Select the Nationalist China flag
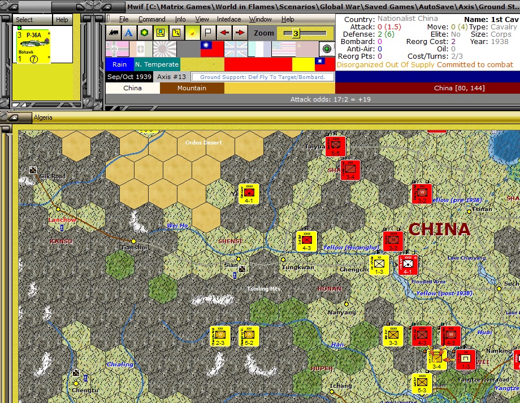The width and height of the screenshot is (520, 403). tap(213, 49)
